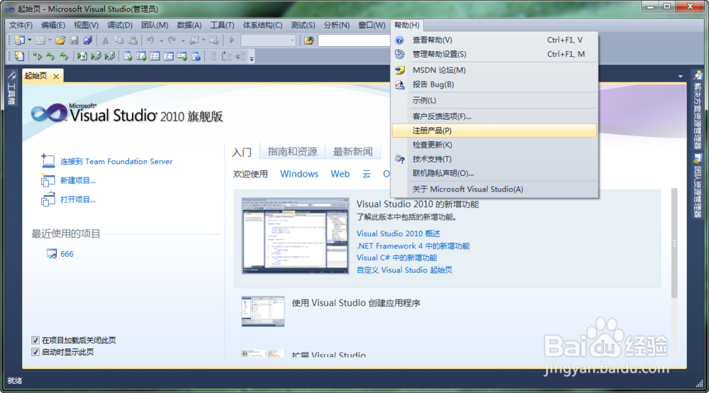Click the Redo arrow icon
The height and width of the screenshot is (393, 709).
coord(172,40)
